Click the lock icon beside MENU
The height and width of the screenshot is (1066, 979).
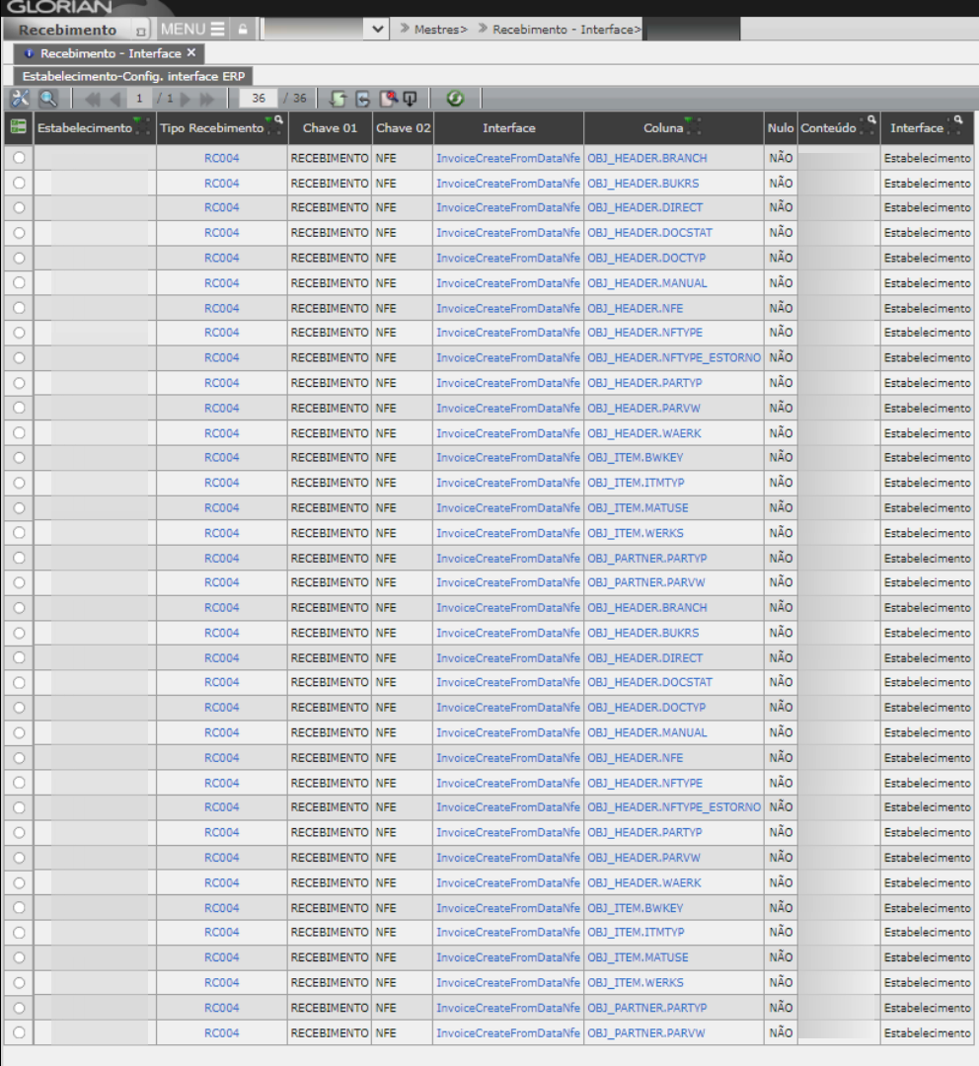click(243, 30)
